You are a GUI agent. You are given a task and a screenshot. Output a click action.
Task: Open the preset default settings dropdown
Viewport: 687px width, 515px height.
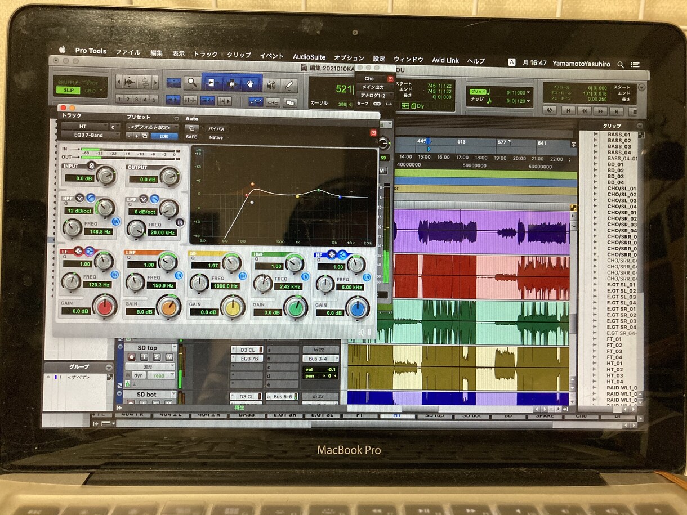(x=152, y=127)
